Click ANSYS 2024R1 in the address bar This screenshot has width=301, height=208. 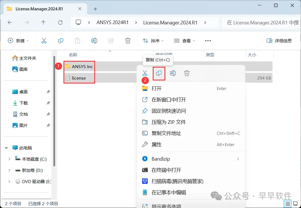(x=112, y=22)
